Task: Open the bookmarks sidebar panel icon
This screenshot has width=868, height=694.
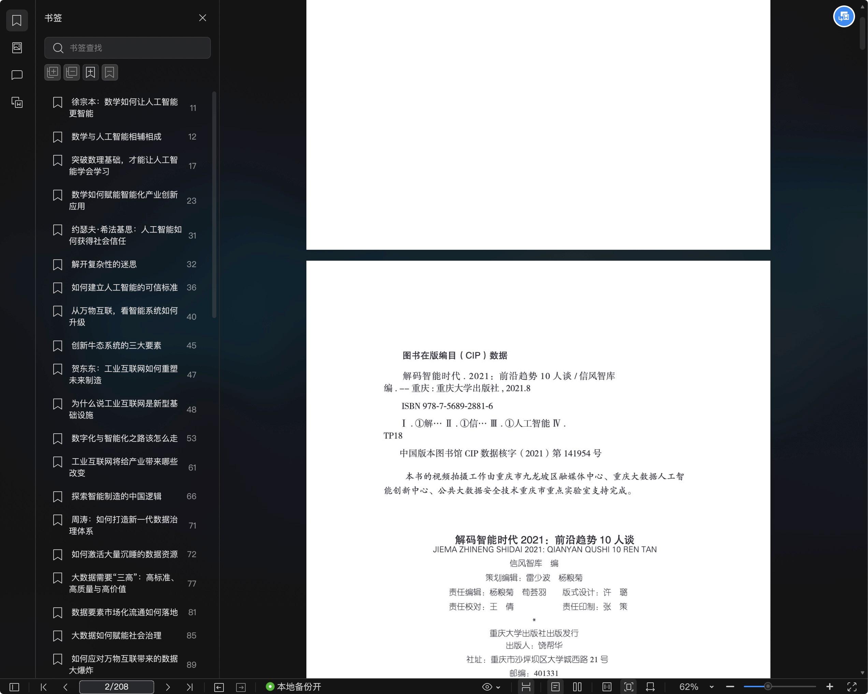Action: tap(17, 20)
